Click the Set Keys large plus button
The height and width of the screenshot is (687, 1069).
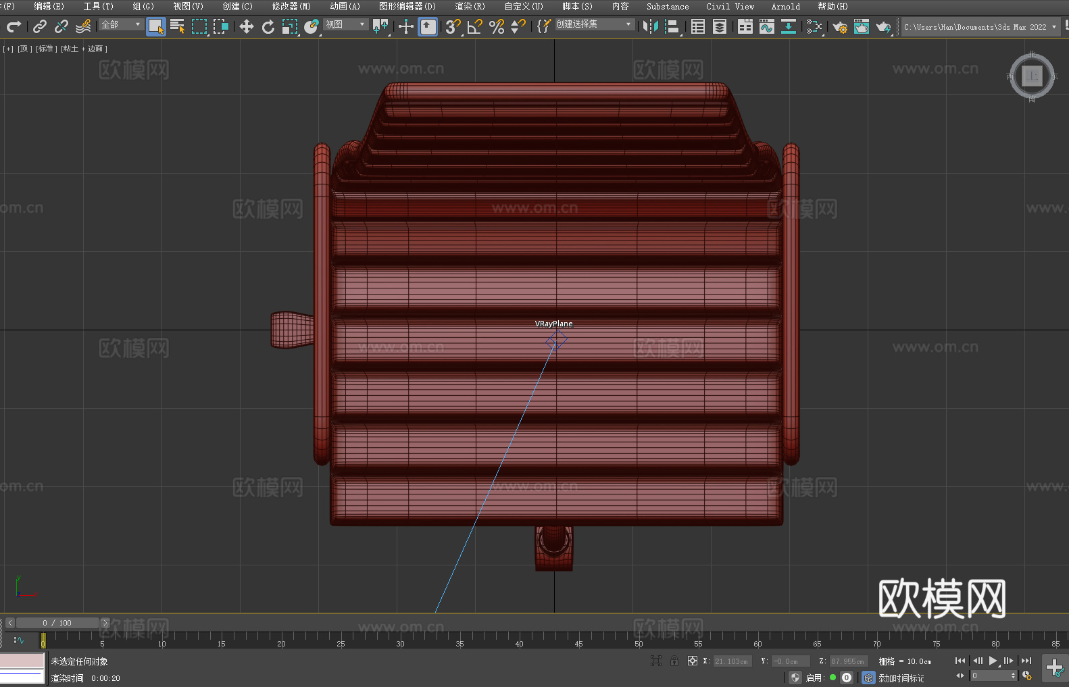(x=1054, y=668)
